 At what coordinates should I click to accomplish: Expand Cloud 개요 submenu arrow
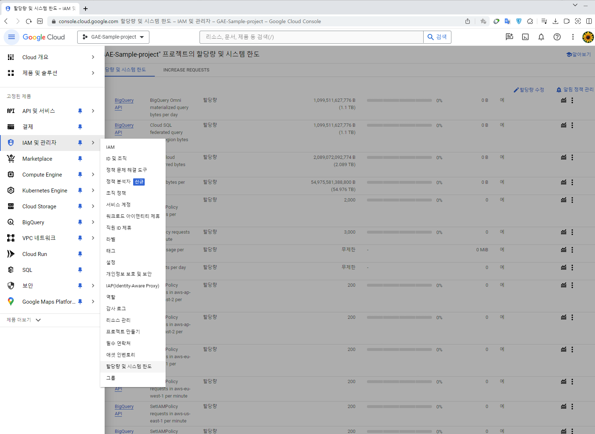(x=93, y=57)
